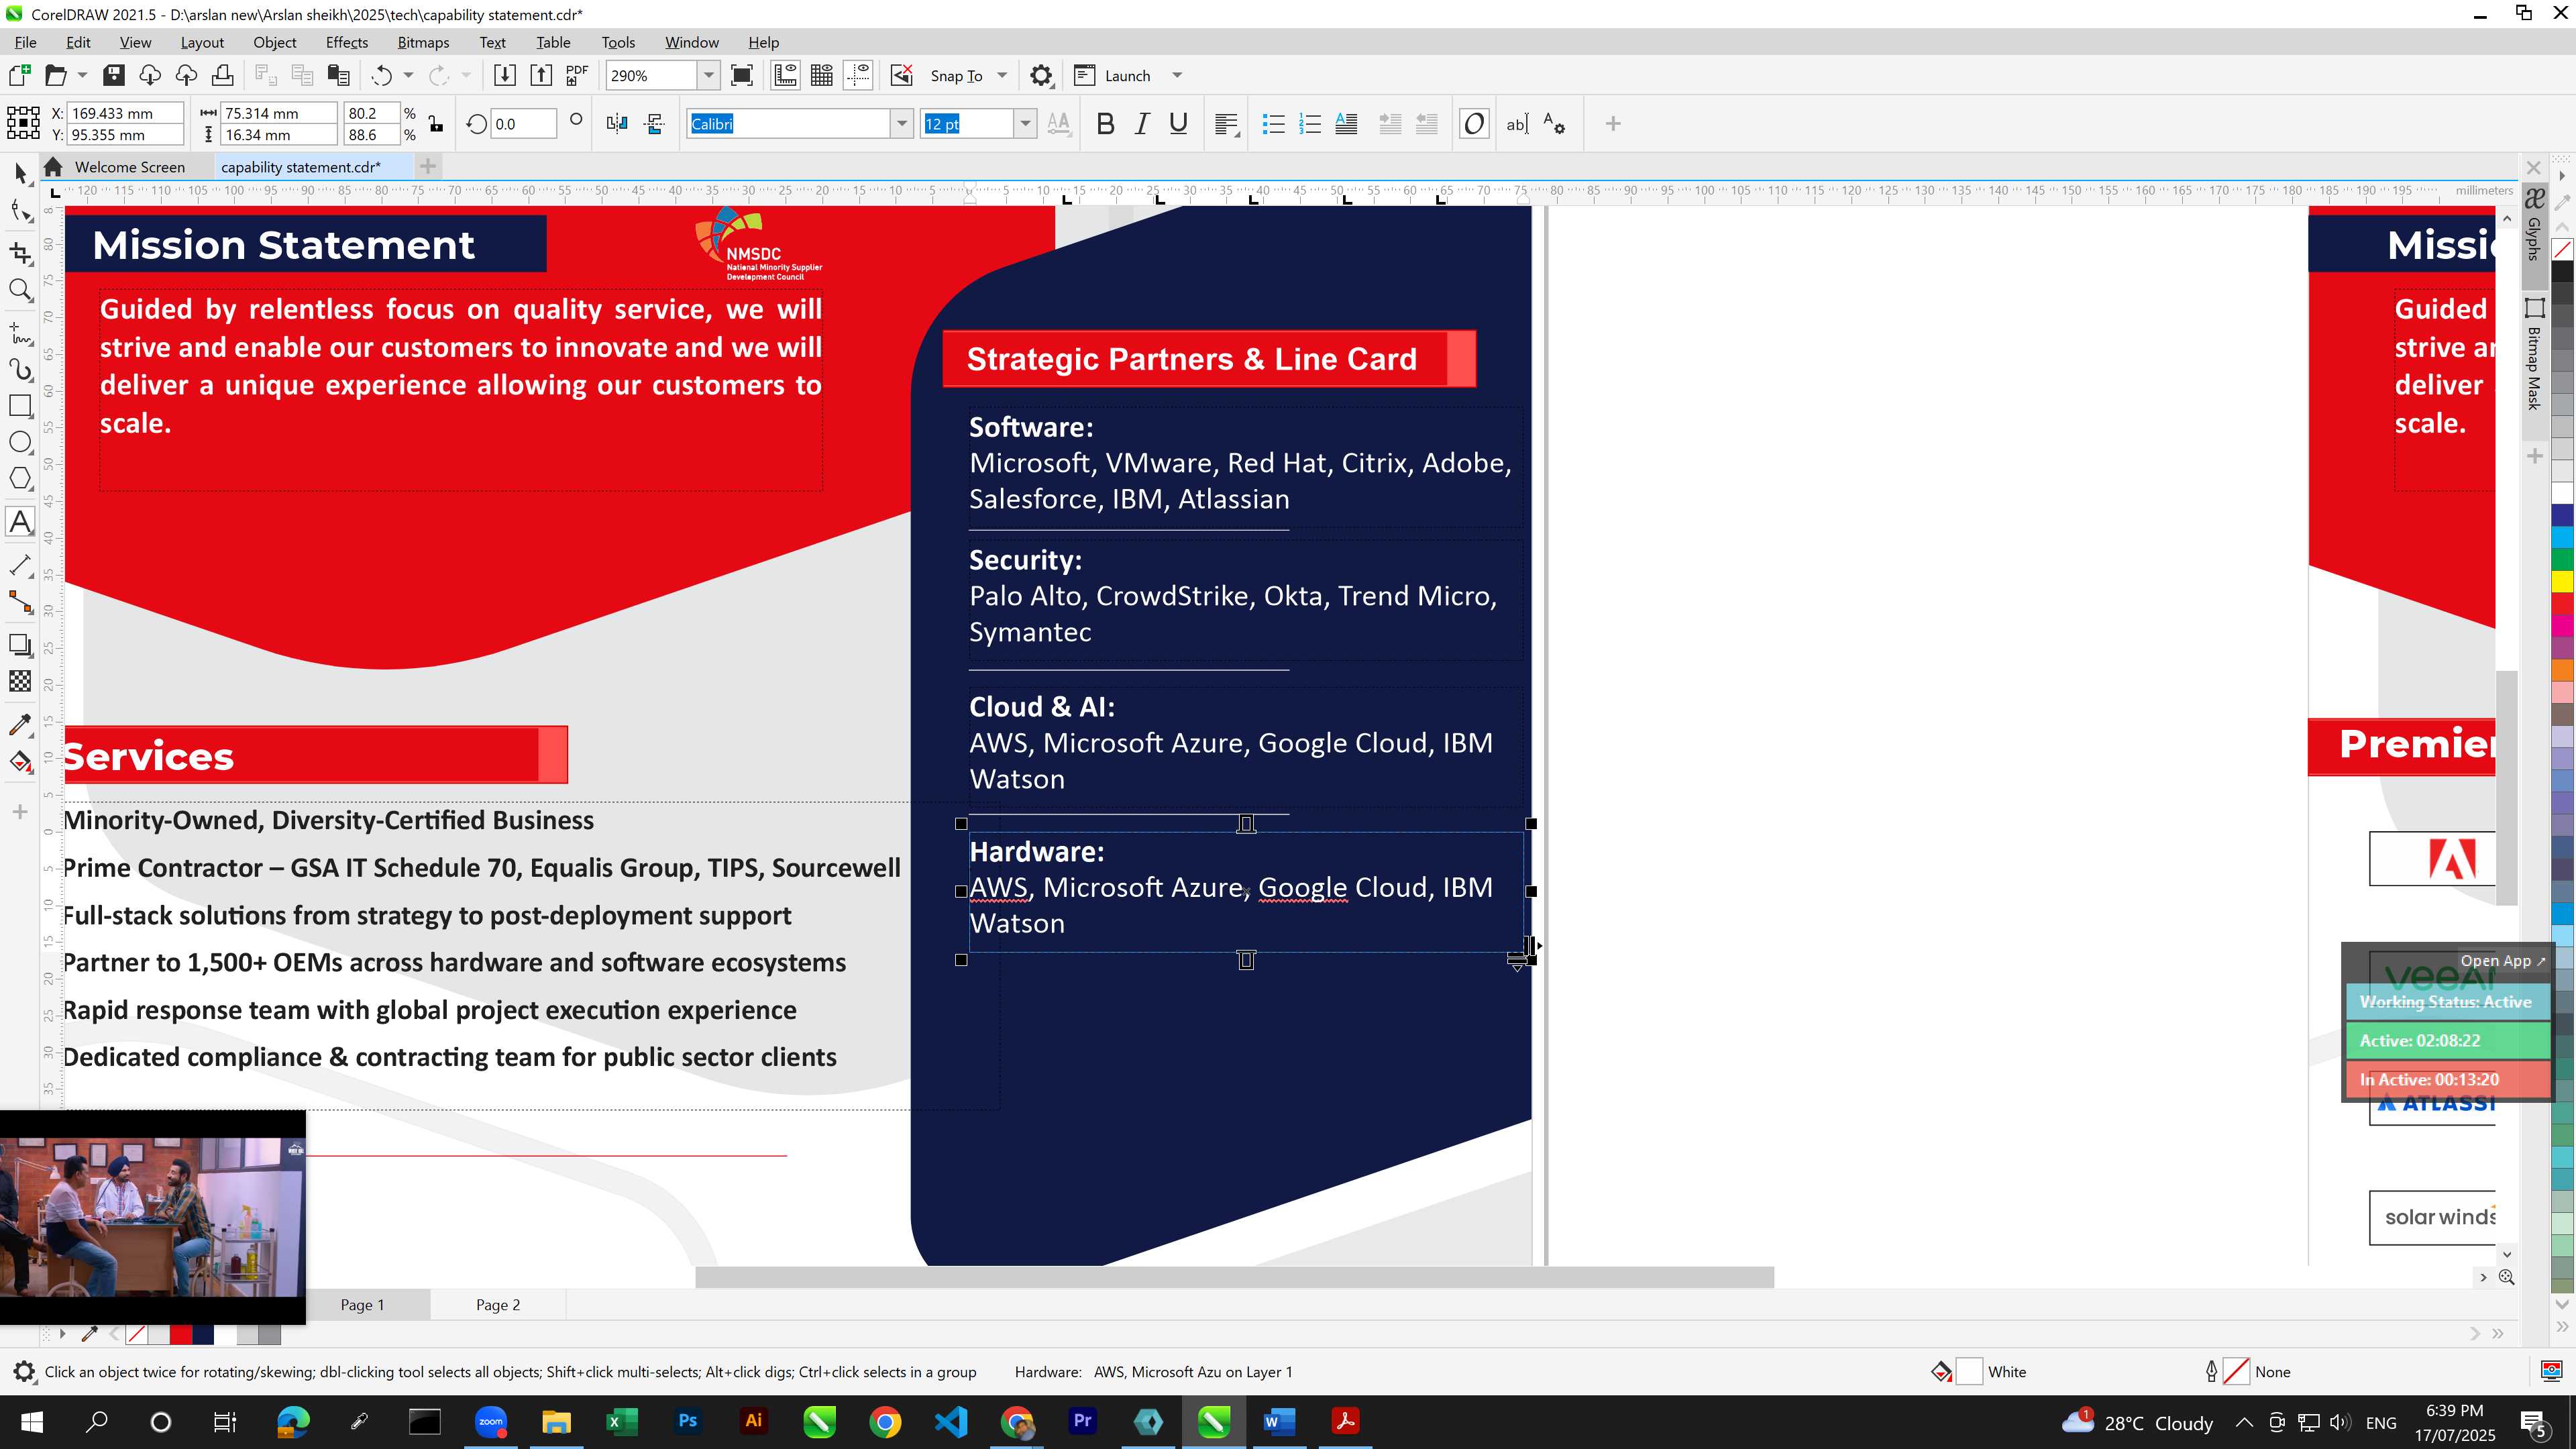Switch to Page 2 tab
The width and height of the screenshot is (2576, 1449).
click(x=497, y=1304)
